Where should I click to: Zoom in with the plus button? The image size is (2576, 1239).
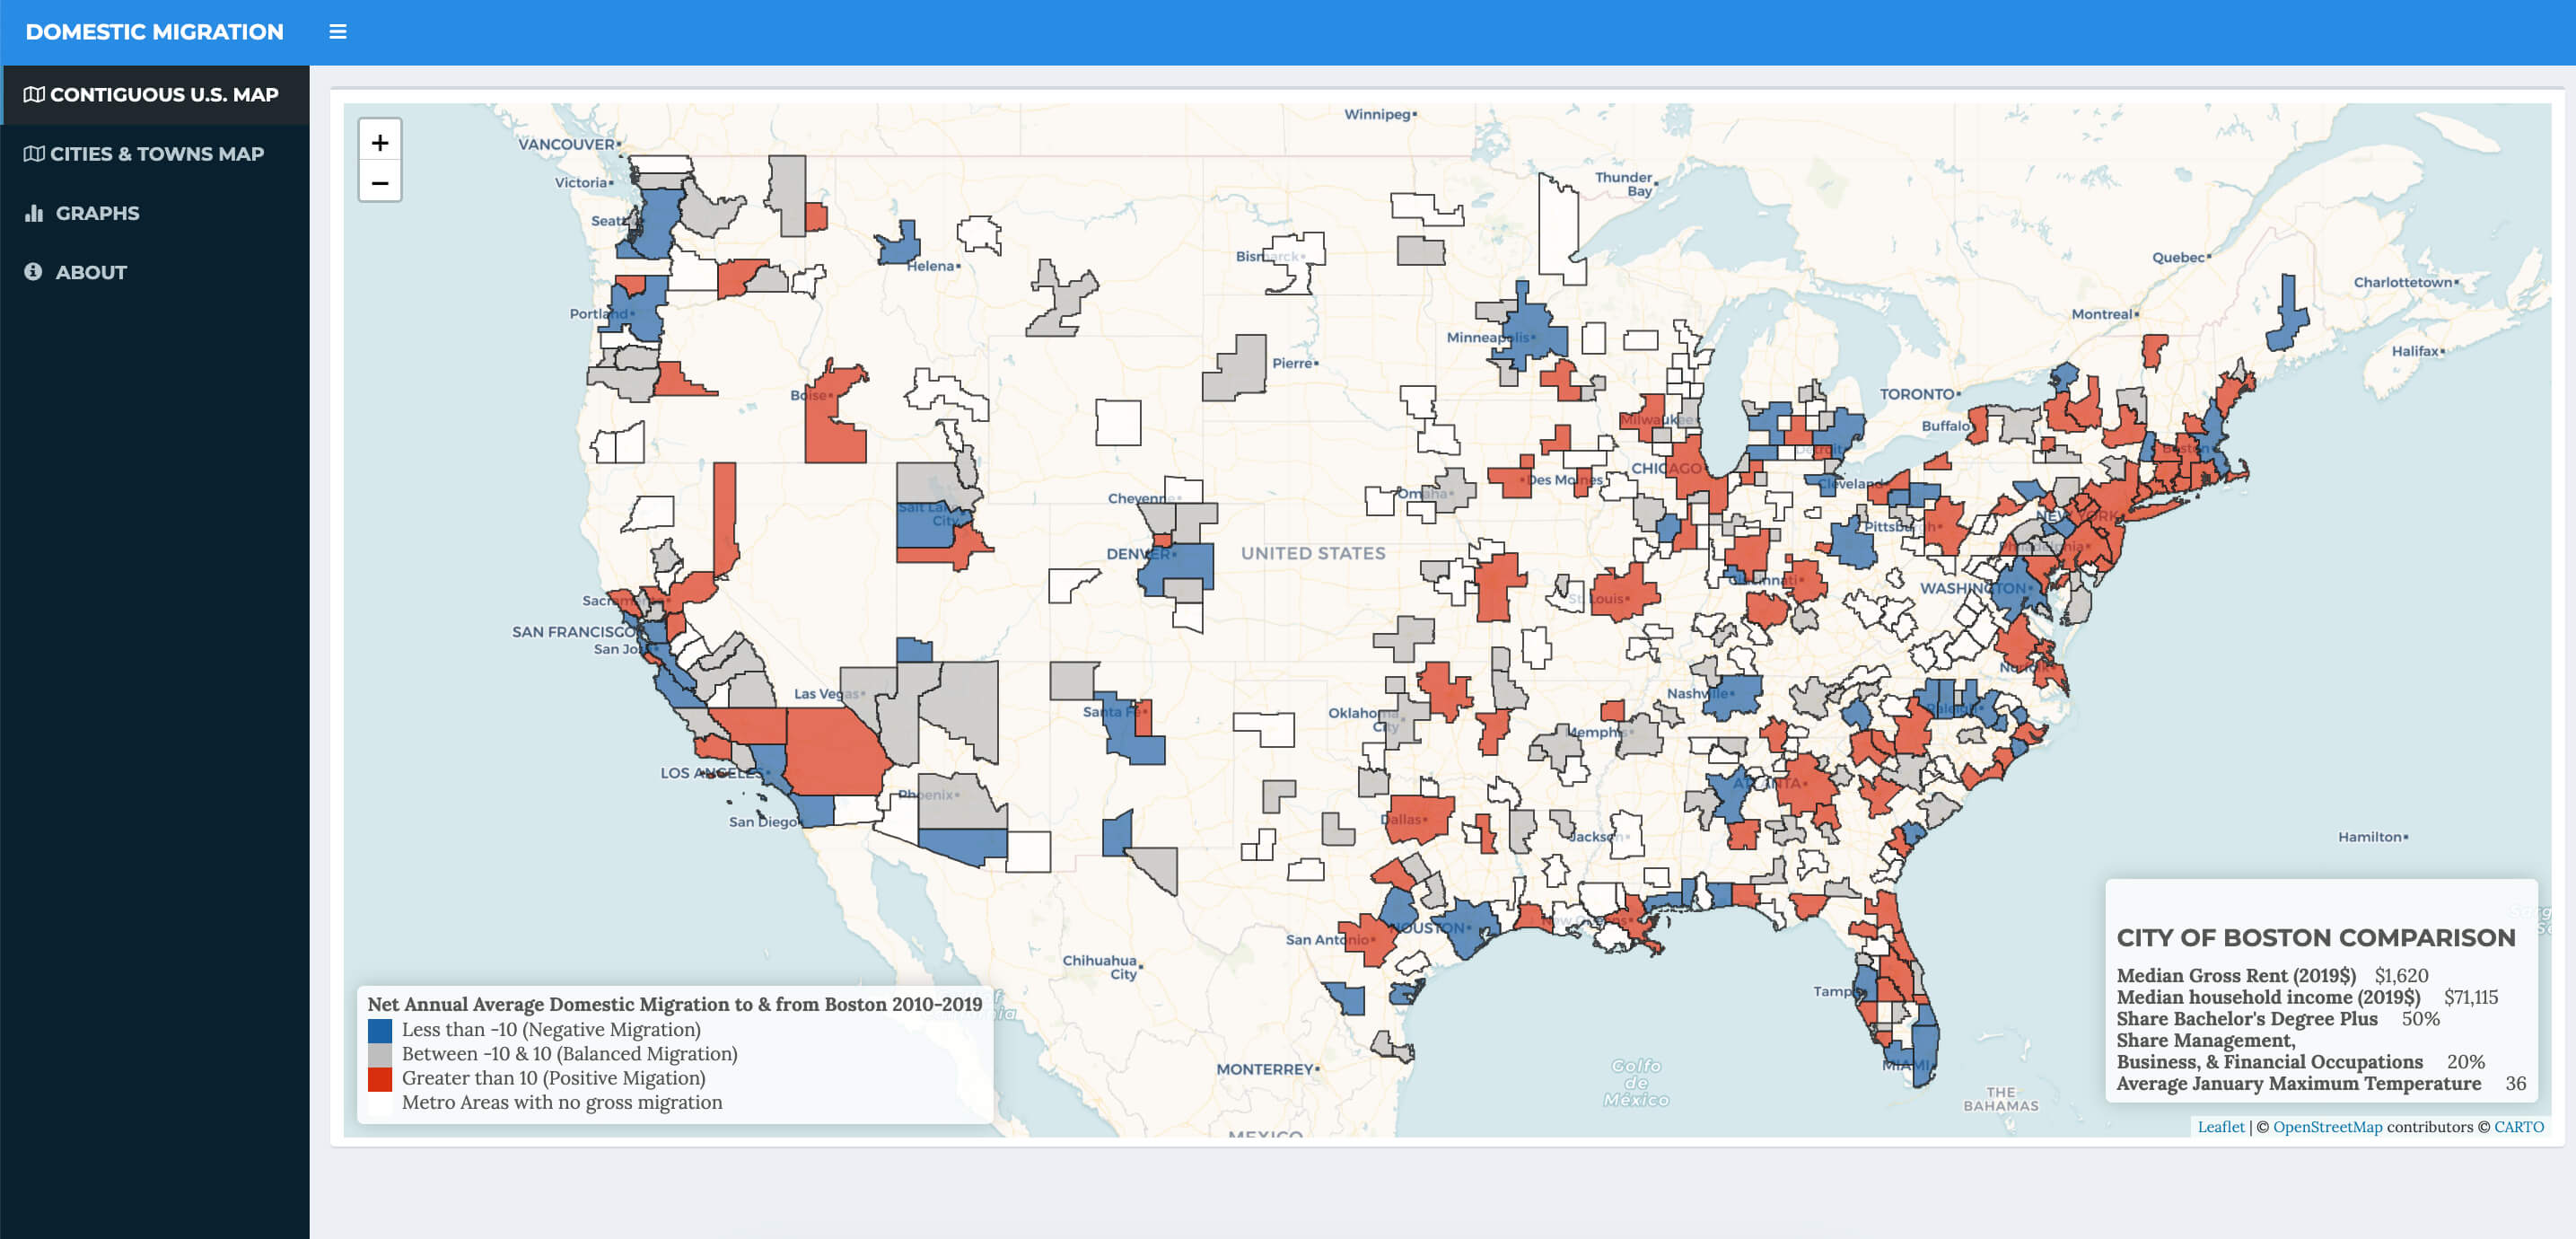pyautogui.click(x=380, y=143)
